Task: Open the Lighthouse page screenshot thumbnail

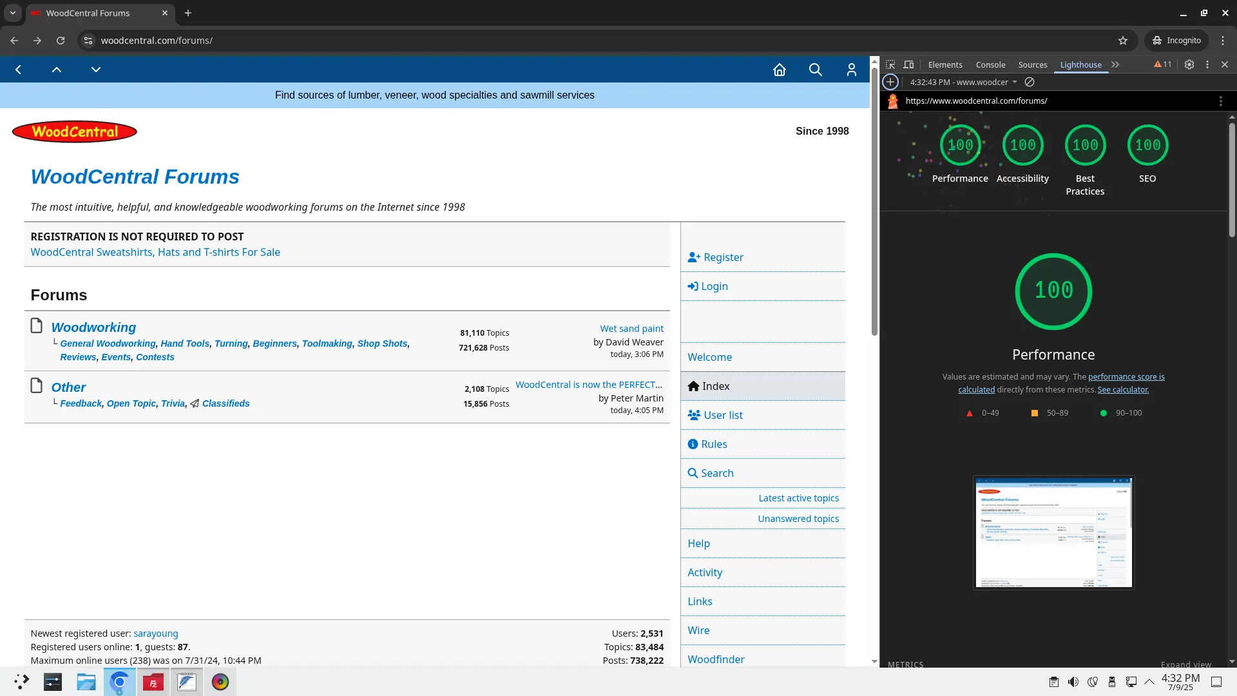Action: [1054, 532]
